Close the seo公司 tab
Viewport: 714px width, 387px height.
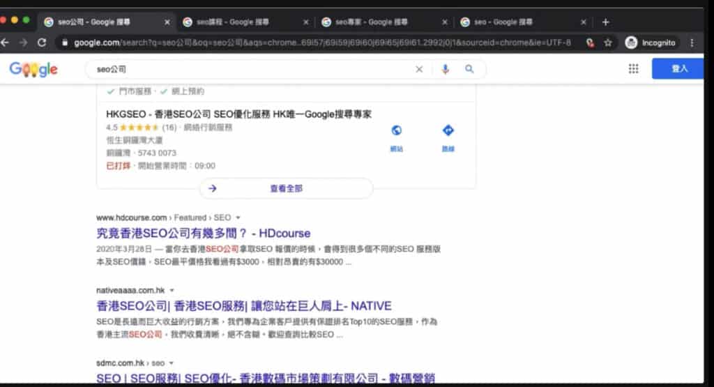[x=167, y=22]
